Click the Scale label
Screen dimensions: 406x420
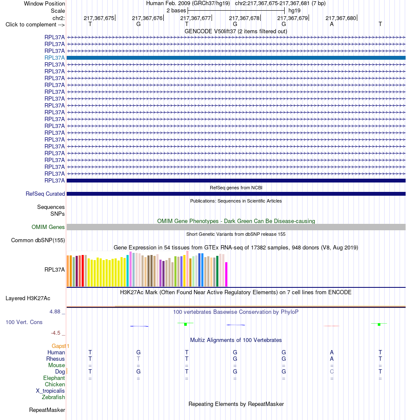(x=58, y=11)
